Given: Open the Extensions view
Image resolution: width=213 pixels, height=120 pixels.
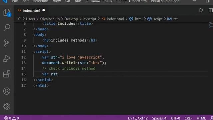Looking at the screenshot, I should click(7, 74).
